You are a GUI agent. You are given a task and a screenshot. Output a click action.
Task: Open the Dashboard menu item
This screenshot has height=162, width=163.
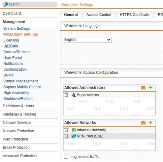(x=12, y=13)
